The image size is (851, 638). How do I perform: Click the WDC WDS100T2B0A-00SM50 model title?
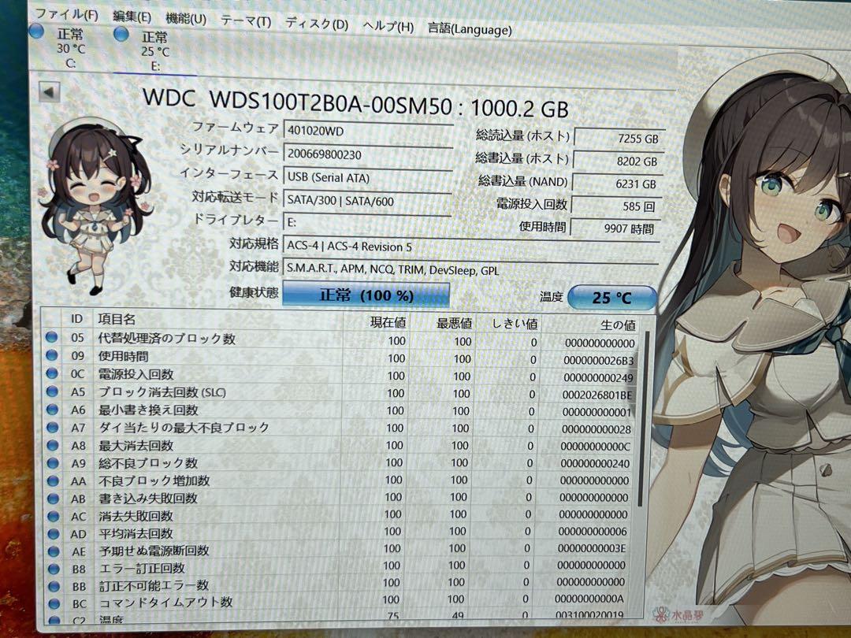(355, 102)
